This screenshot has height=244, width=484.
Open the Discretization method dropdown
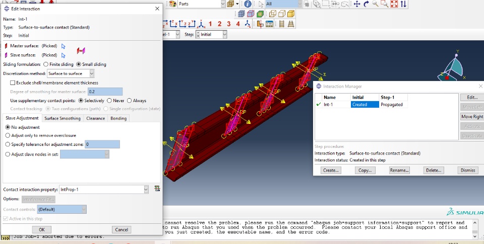[x=91, y=73]
